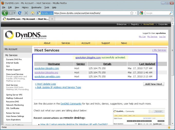This screenshot has height=130, width=175.
Task: Click the Add New Host button
Action: point(154,84)
